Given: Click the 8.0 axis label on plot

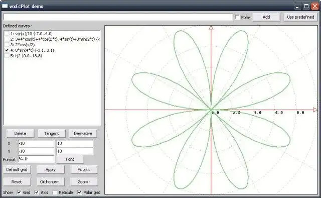Looking at the screenshot, I should tap(300, 113).
